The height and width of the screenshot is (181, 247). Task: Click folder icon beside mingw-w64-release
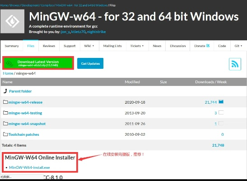tap(5, 102)
